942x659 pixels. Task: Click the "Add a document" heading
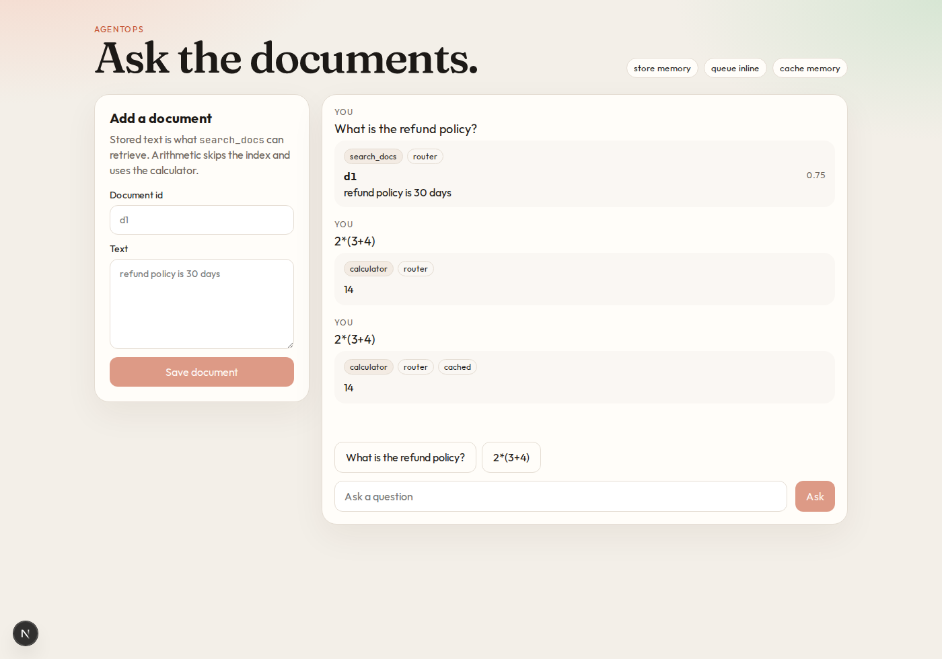[161, 118]
